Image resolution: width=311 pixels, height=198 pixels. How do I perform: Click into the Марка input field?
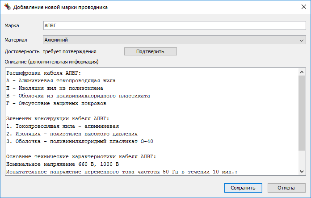click(x=175, y=25)
